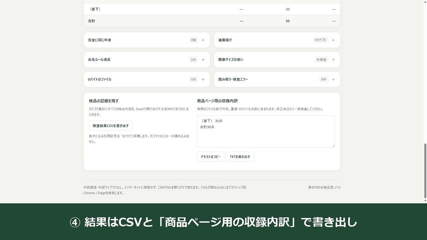Click the 0点 badge in 0バイトのファイル

tap(193, 80)
